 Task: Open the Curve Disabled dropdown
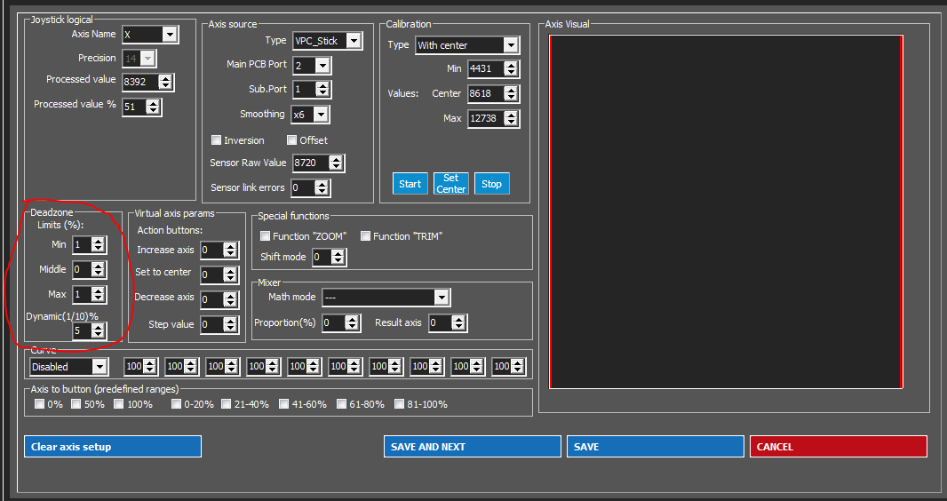click(99, 366)
